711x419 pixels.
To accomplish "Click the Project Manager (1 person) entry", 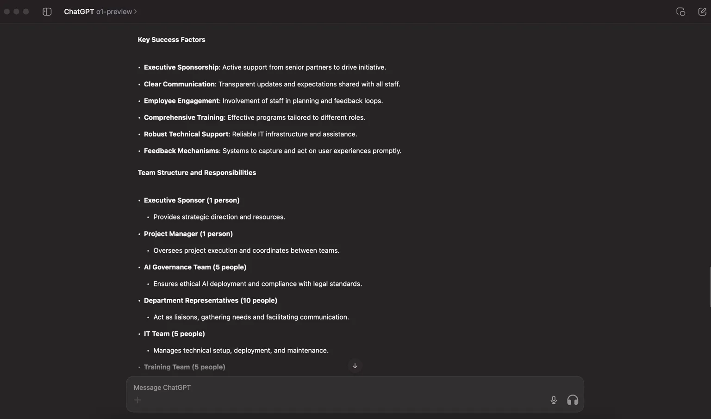I will (188, 234).
